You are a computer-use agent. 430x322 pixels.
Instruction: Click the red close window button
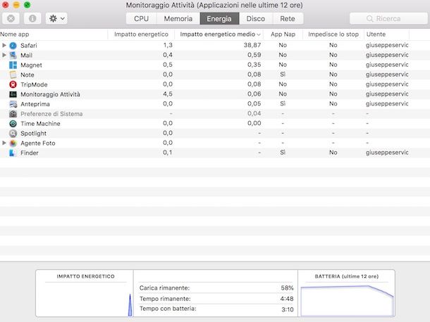click(x=5, y=5)
